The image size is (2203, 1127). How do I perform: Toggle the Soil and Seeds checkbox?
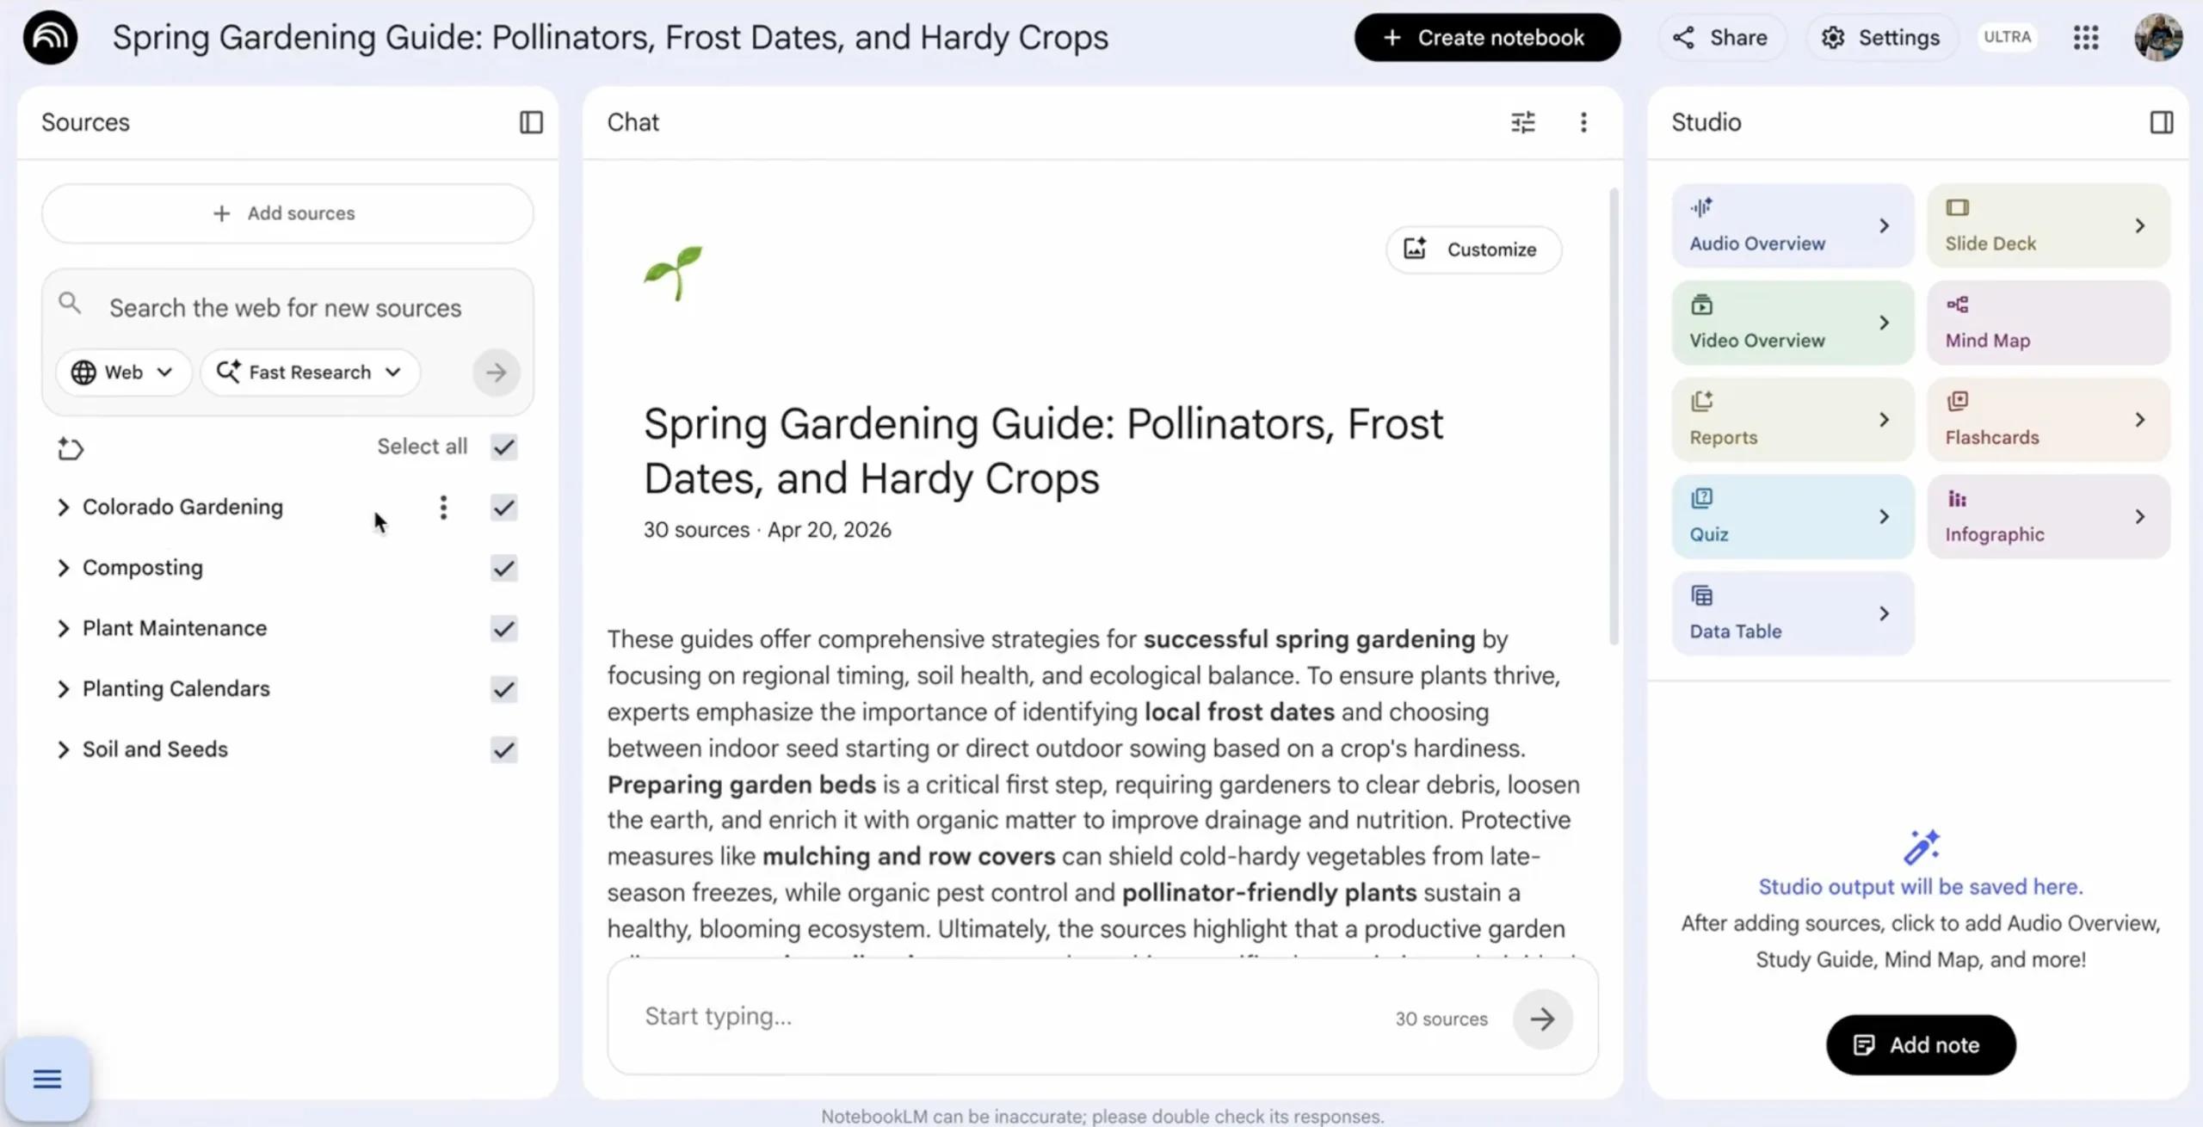pyautogui.click(x=503, y=749)
